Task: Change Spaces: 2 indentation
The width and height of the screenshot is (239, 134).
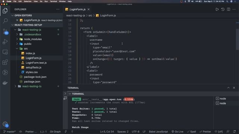Action: coord(123,131)
